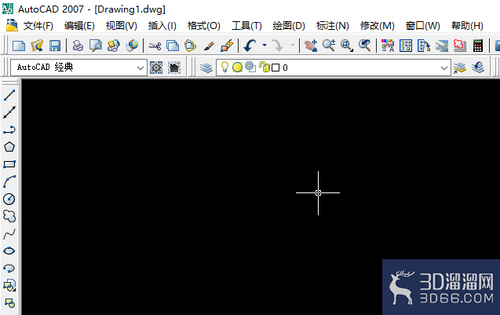Toggle layer 0 lock padlock icon

pyautogui.click(x=265, y=67)
